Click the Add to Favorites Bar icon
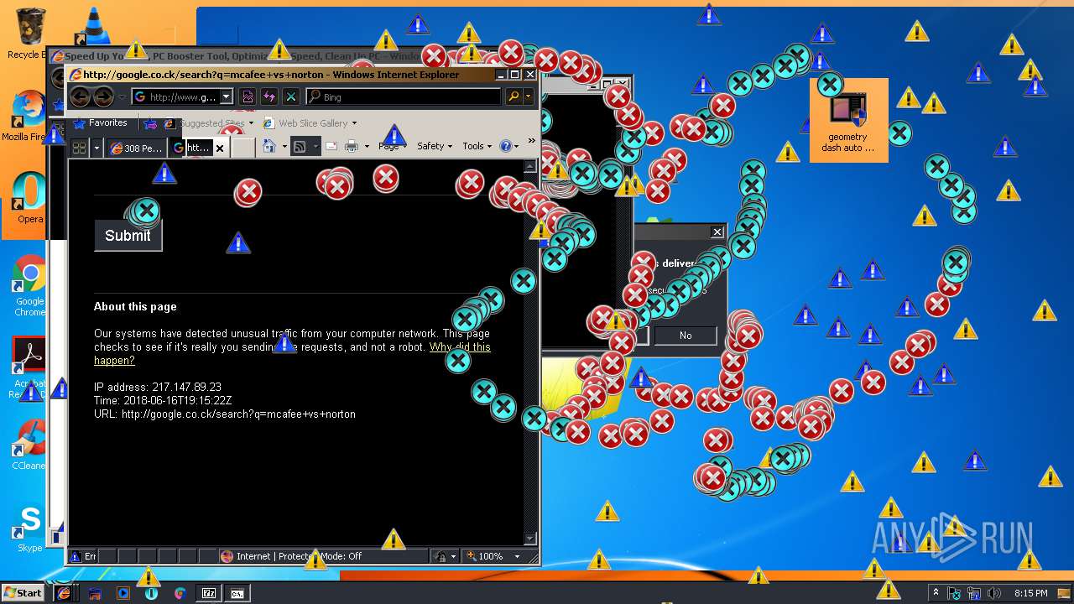 tap(150, 123)
